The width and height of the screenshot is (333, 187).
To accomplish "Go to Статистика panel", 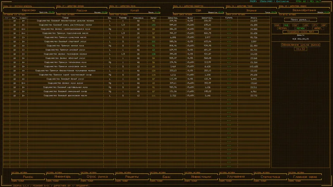I will pos(270,177).
